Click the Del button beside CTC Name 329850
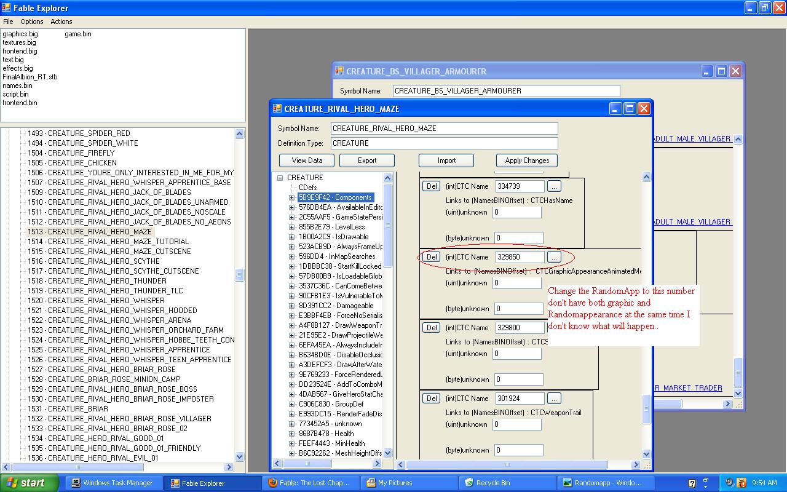This screenshot has height=492, width=787. point(432,257)
